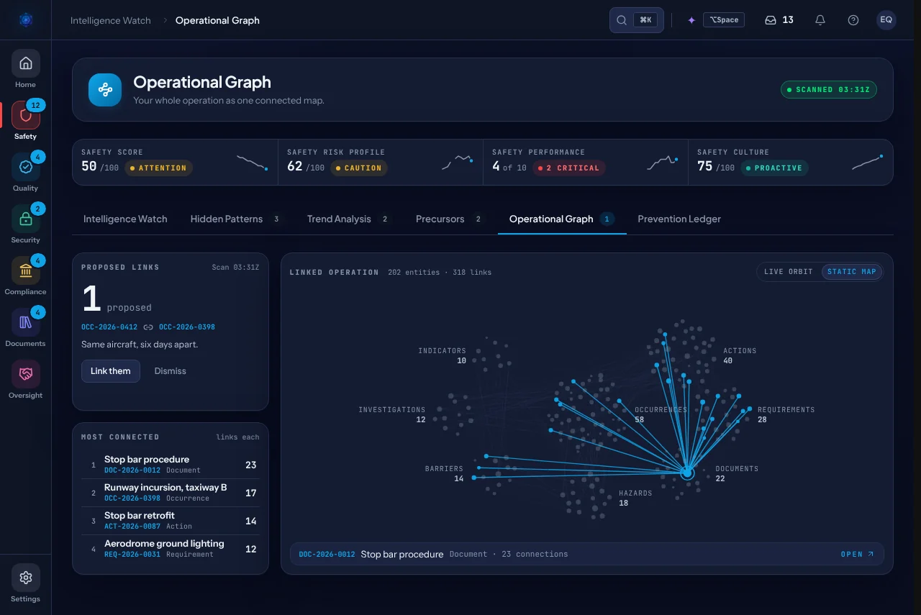
Task: Open the Settings gear icon
Action: pos(25,578)
